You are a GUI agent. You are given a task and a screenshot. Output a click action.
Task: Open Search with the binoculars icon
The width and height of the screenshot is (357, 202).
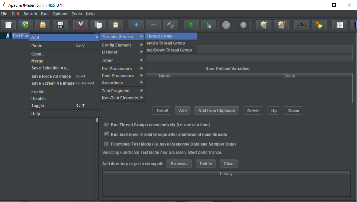click(302, 25)
